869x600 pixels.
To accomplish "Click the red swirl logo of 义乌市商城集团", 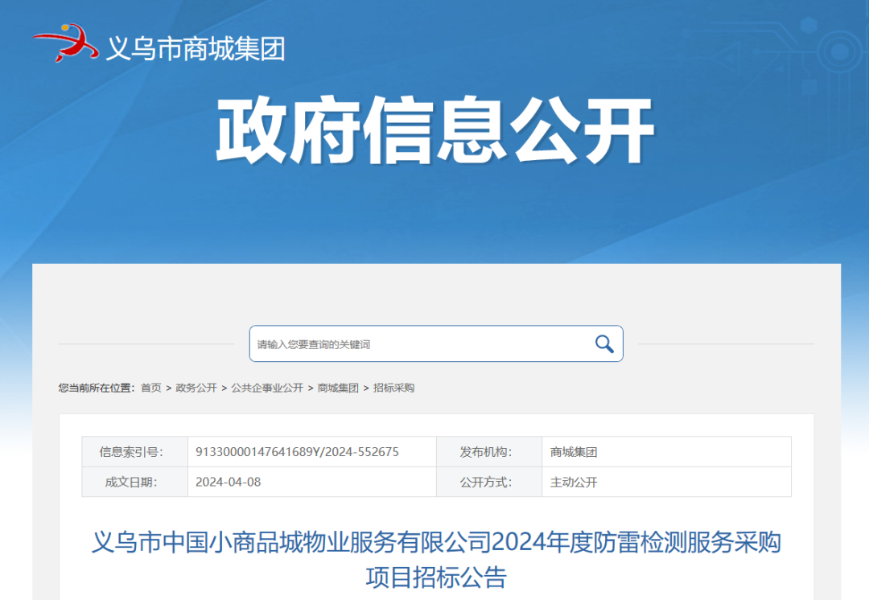I will pyautogui.click(x=65, y=42).
